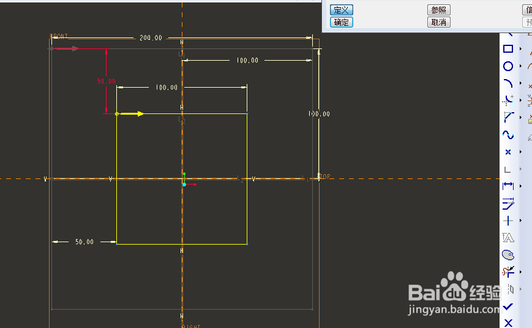Image resolution: width=532 pixels, height=328 pixels.
Task: Click the greyed Use Edge tool
Action: click(508, 169)
